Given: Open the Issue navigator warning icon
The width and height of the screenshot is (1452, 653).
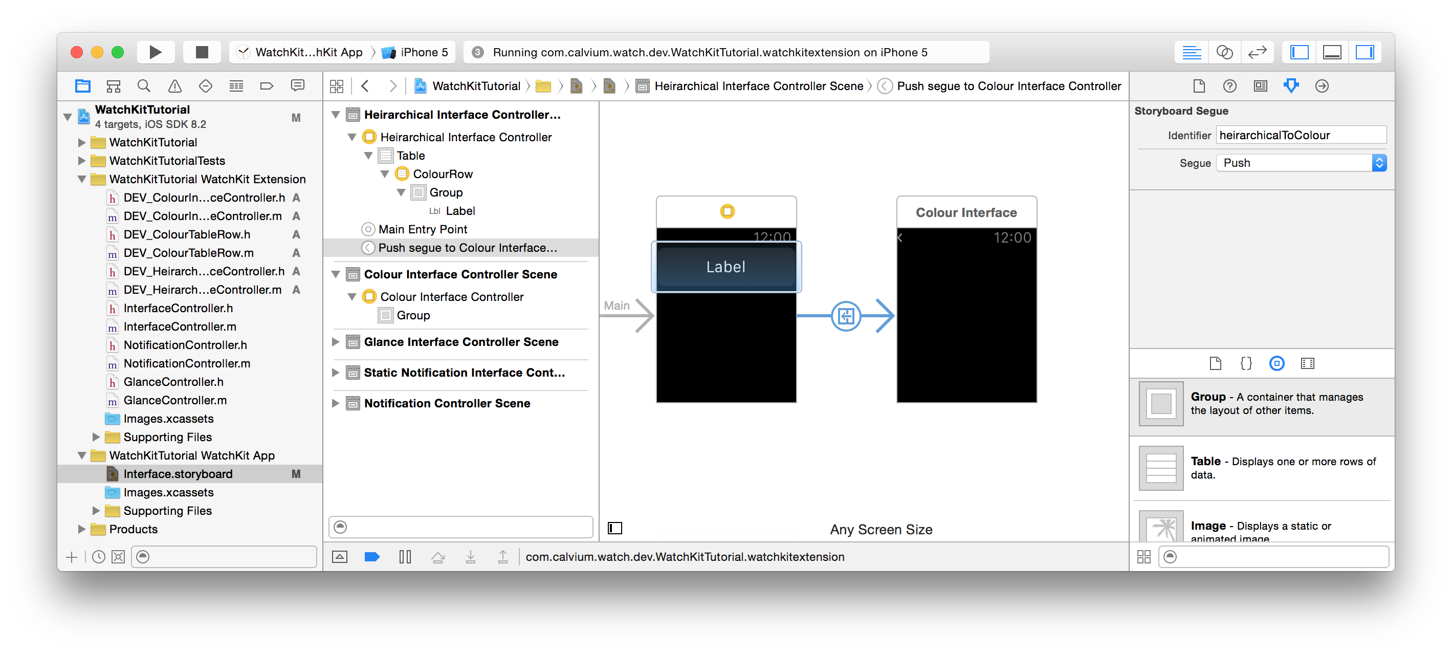Looking at the screenshot, I should [175, 85].
